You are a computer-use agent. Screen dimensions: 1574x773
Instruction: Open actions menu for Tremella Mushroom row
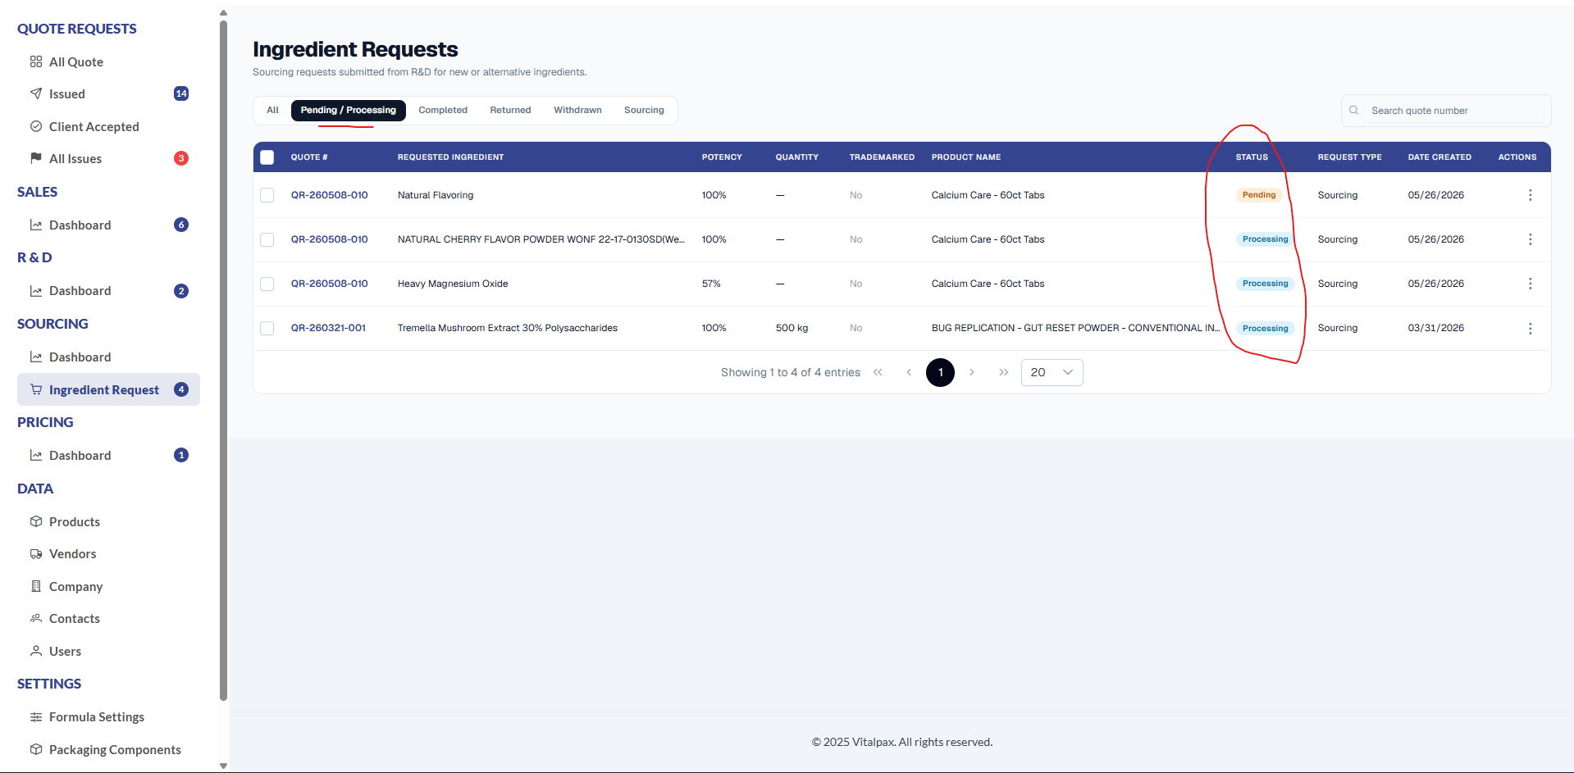1530,328
